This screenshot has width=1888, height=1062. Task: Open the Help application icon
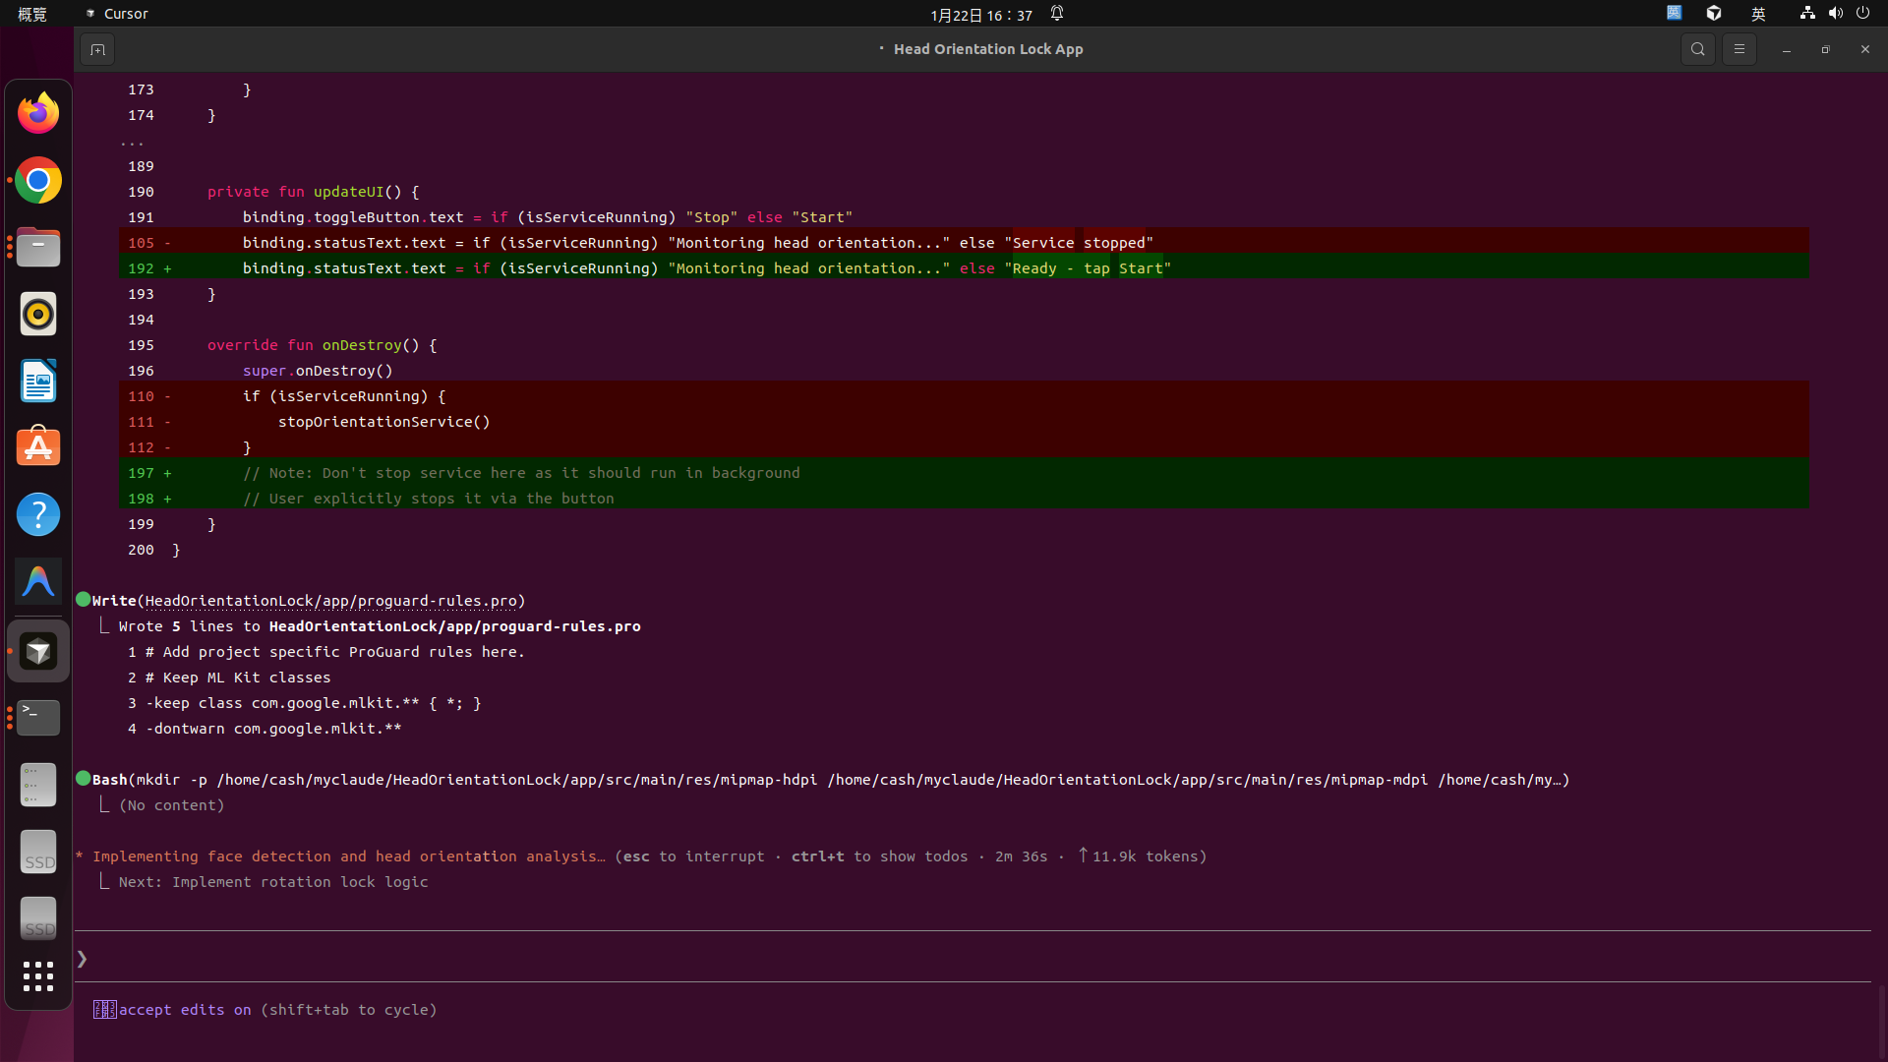38,514
